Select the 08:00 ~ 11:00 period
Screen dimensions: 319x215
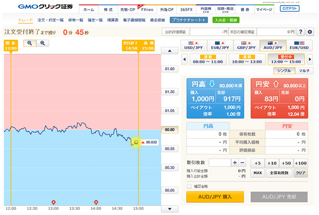pyautogui.click(x=207, y=59)
